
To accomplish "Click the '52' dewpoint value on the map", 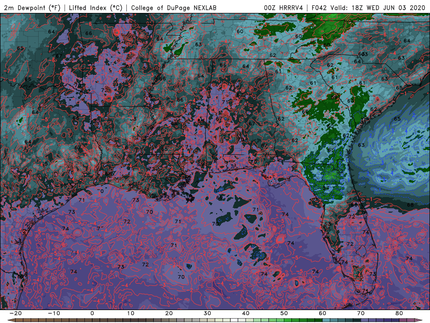I will pos(340,171).
